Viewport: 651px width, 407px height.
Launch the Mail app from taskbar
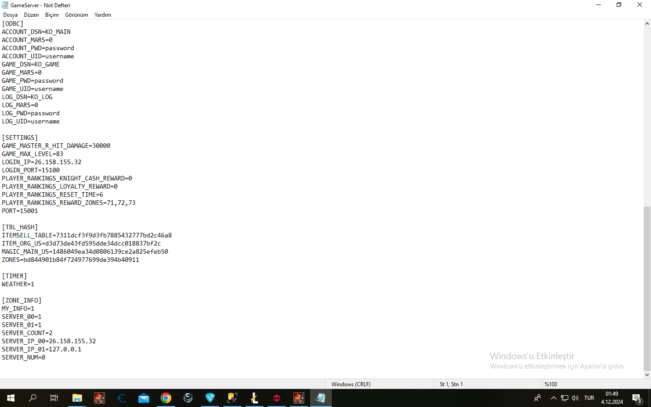(144, 398)
